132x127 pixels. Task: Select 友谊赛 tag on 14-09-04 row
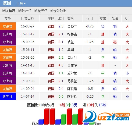(8, 89)
